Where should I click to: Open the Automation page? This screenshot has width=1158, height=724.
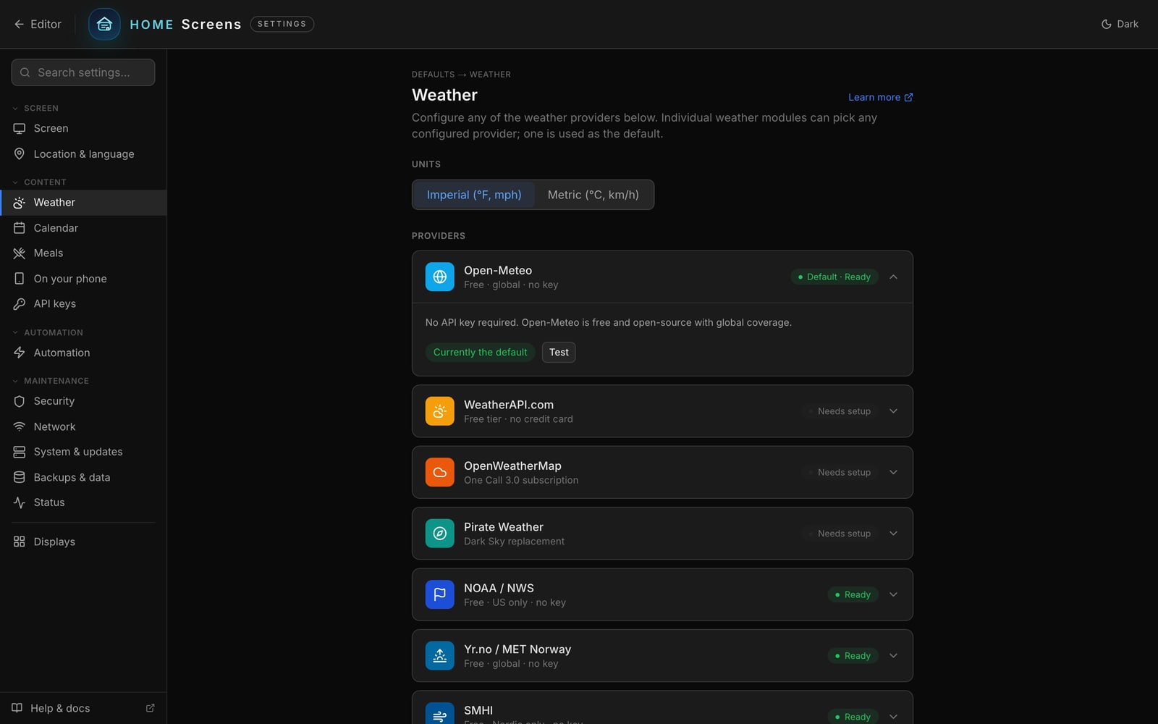(x=83, y=353)
